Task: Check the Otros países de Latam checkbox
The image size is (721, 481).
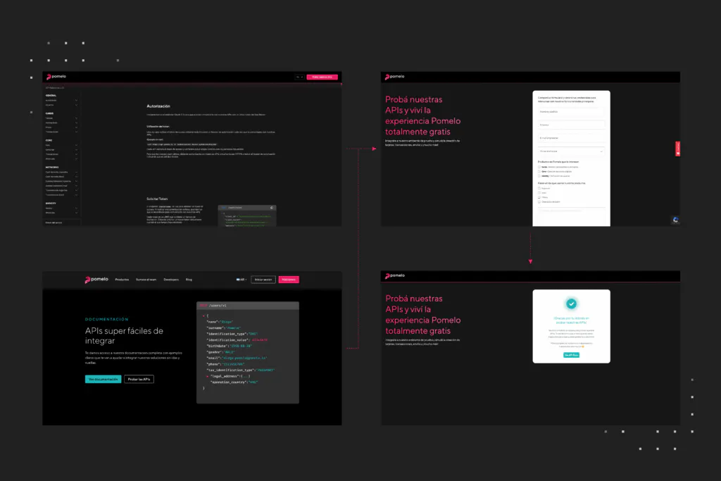Action: (539, 202)
